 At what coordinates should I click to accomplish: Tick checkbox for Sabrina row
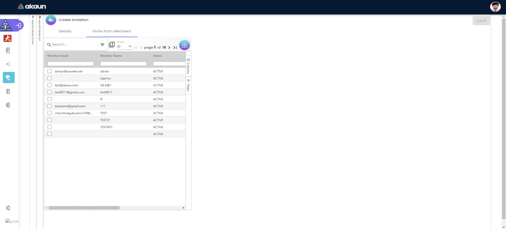(x=50, y=78)
